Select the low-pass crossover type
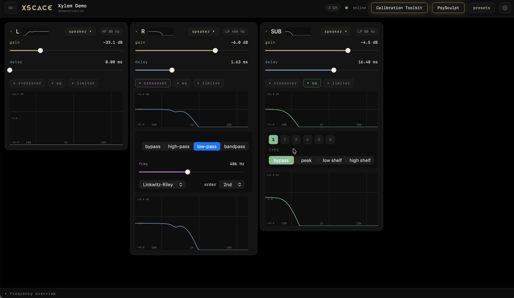514x298 pixels. pos(207,146)
